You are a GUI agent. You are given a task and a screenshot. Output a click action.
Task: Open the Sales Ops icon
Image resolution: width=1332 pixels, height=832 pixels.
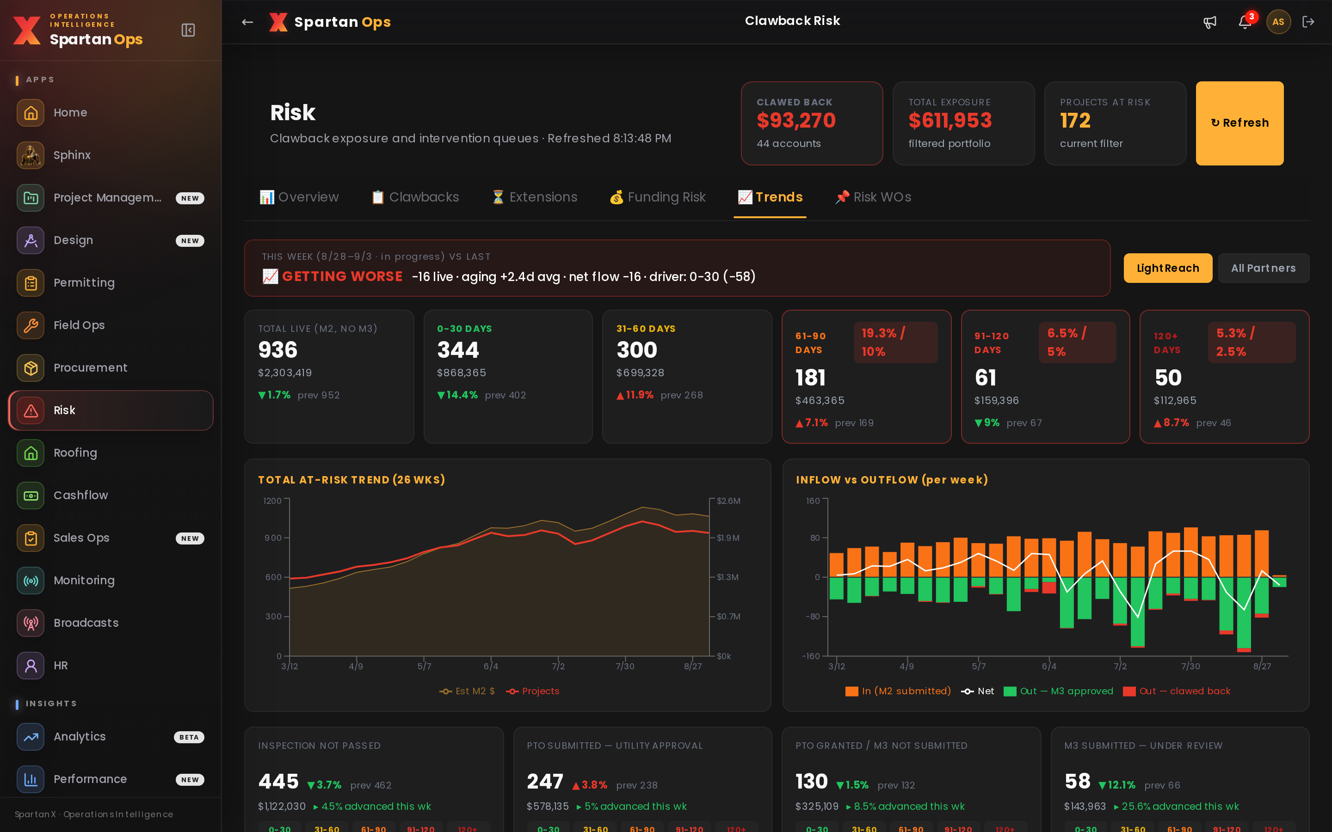(x=31, y=538)
